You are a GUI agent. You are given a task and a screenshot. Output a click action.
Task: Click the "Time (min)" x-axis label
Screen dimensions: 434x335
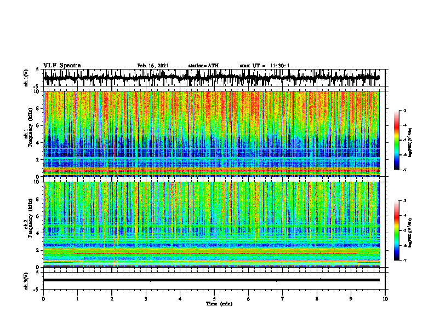click(219, 304)
